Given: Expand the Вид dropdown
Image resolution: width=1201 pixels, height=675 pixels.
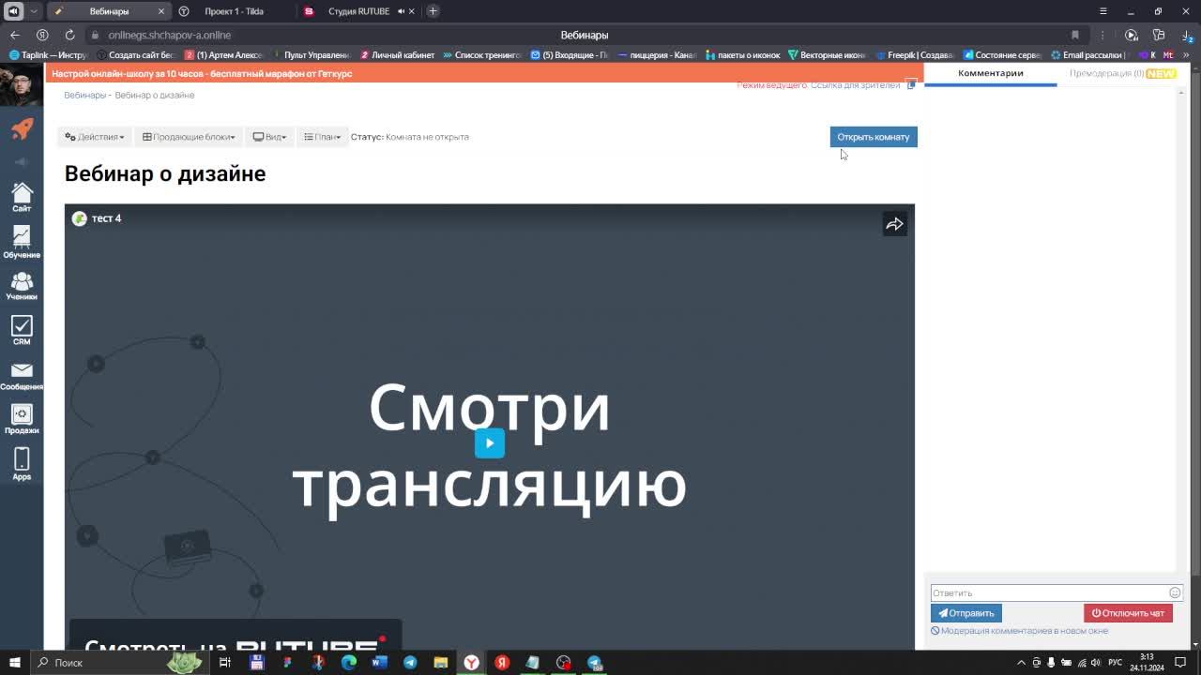Looking at the screenshot, I should [269, 137].
